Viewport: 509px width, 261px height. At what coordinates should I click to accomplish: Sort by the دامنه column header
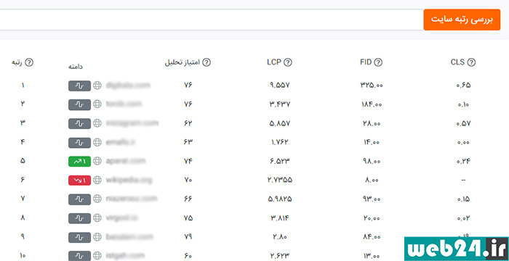(x=76, y=67)
